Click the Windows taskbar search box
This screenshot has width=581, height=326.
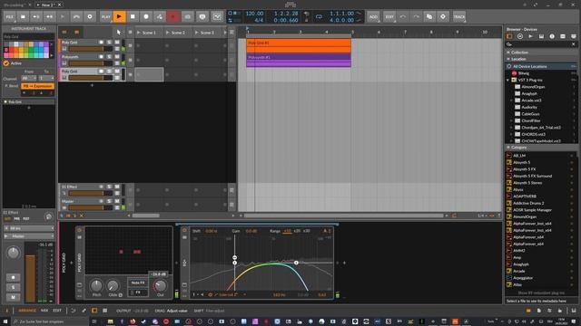(50, 321)
